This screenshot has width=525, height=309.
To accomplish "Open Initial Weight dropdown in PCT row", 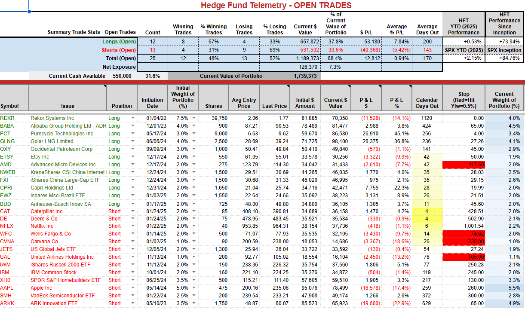I will click(194, 134).
